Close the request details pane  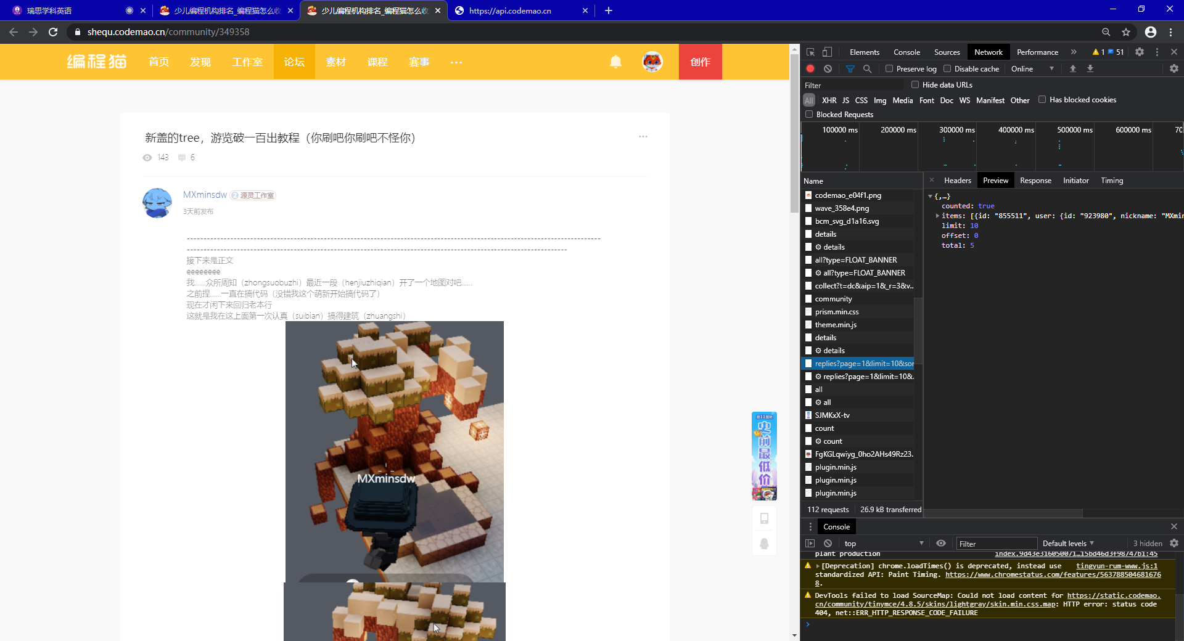932,180
